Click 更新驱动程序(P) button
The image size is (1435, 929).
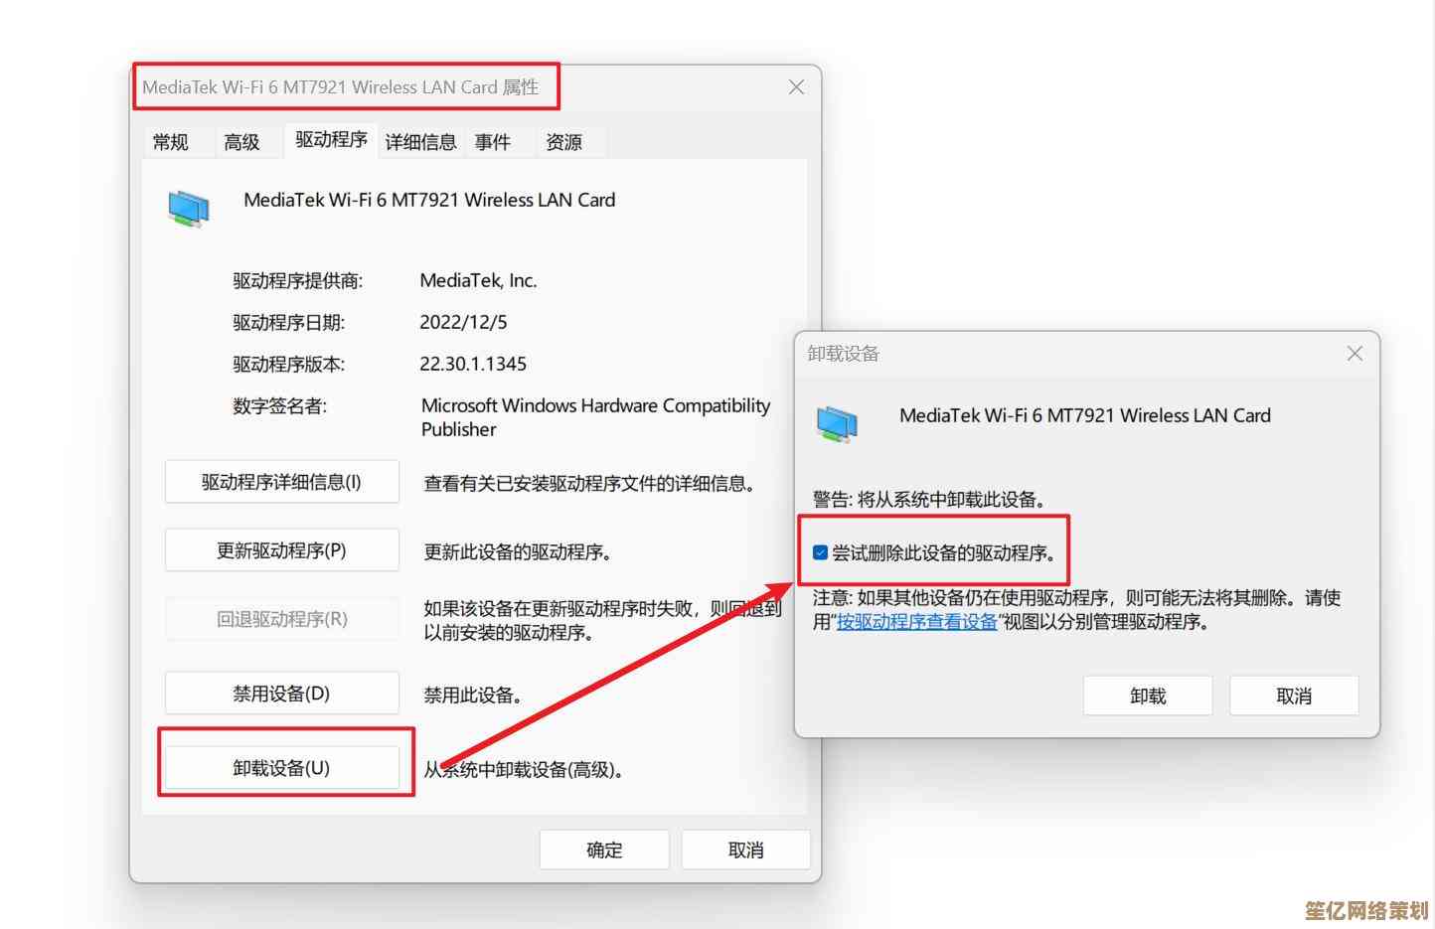[x=281, y=550]
